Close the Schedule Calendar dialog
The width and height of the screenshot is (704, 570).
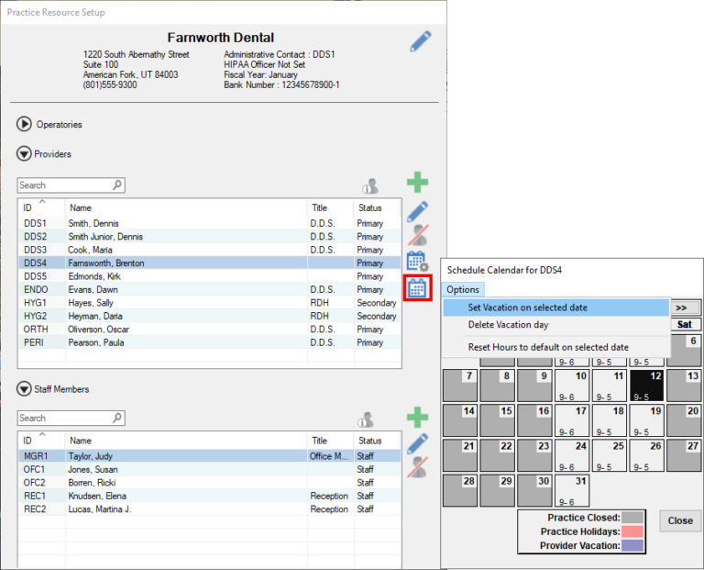680,521
